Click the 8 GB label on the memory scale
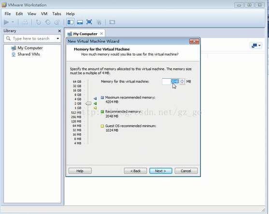This screenshot has height=214, width=269. click(x=78, y=95)
